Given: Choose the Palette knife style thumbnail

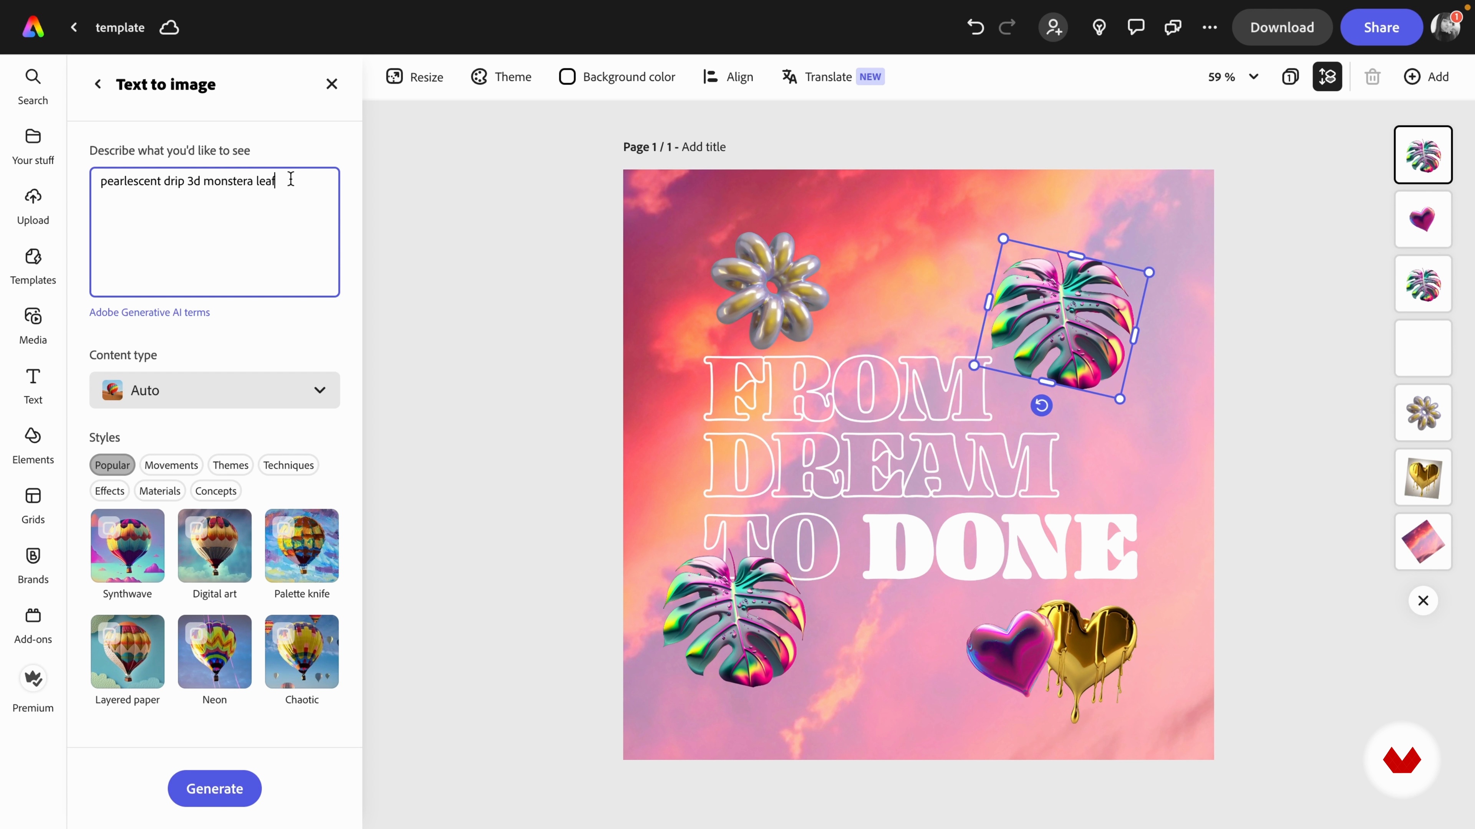Looking at the screenshot, I should 302,546.
